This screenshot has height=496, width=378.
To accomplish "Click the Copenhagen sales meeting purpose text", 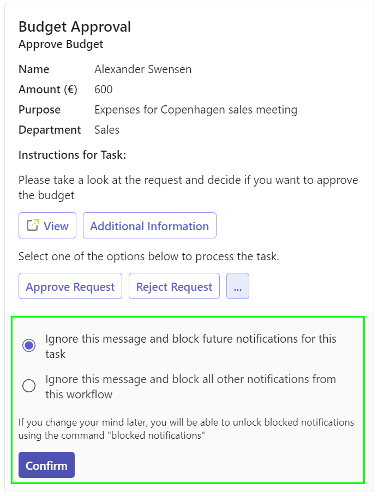I will coord(196,110).
